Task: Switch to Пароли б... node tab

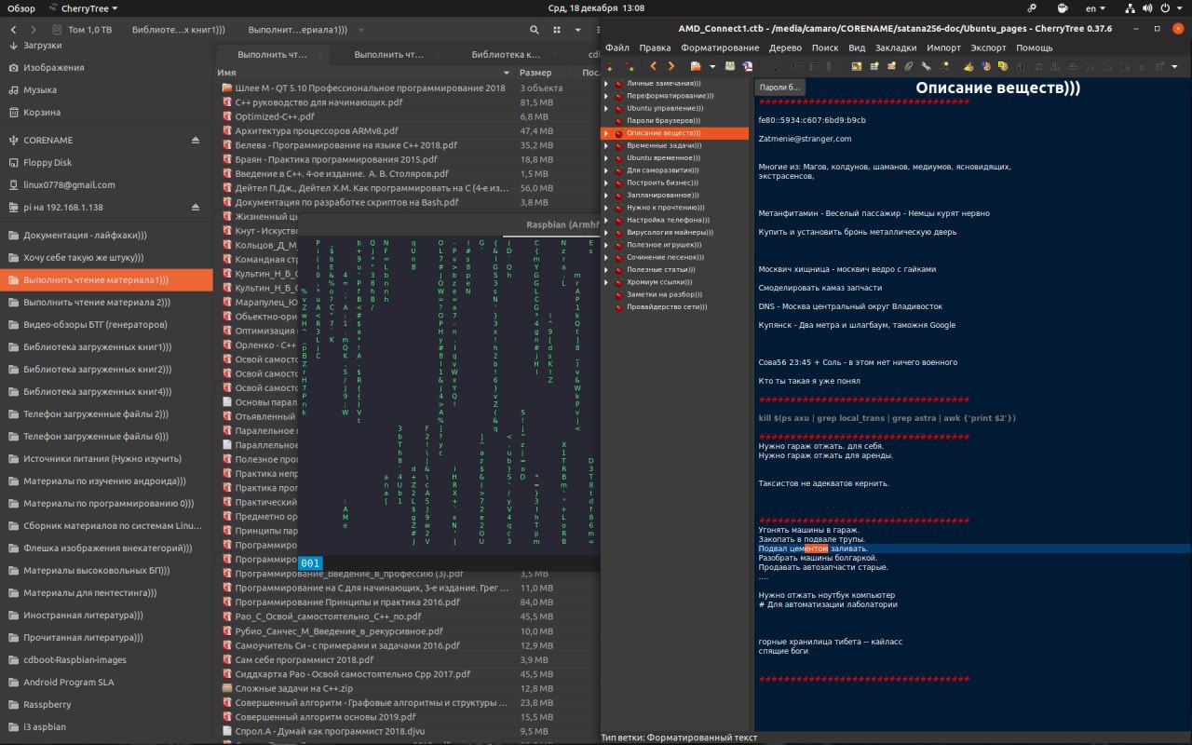Action: click(779, 87)
